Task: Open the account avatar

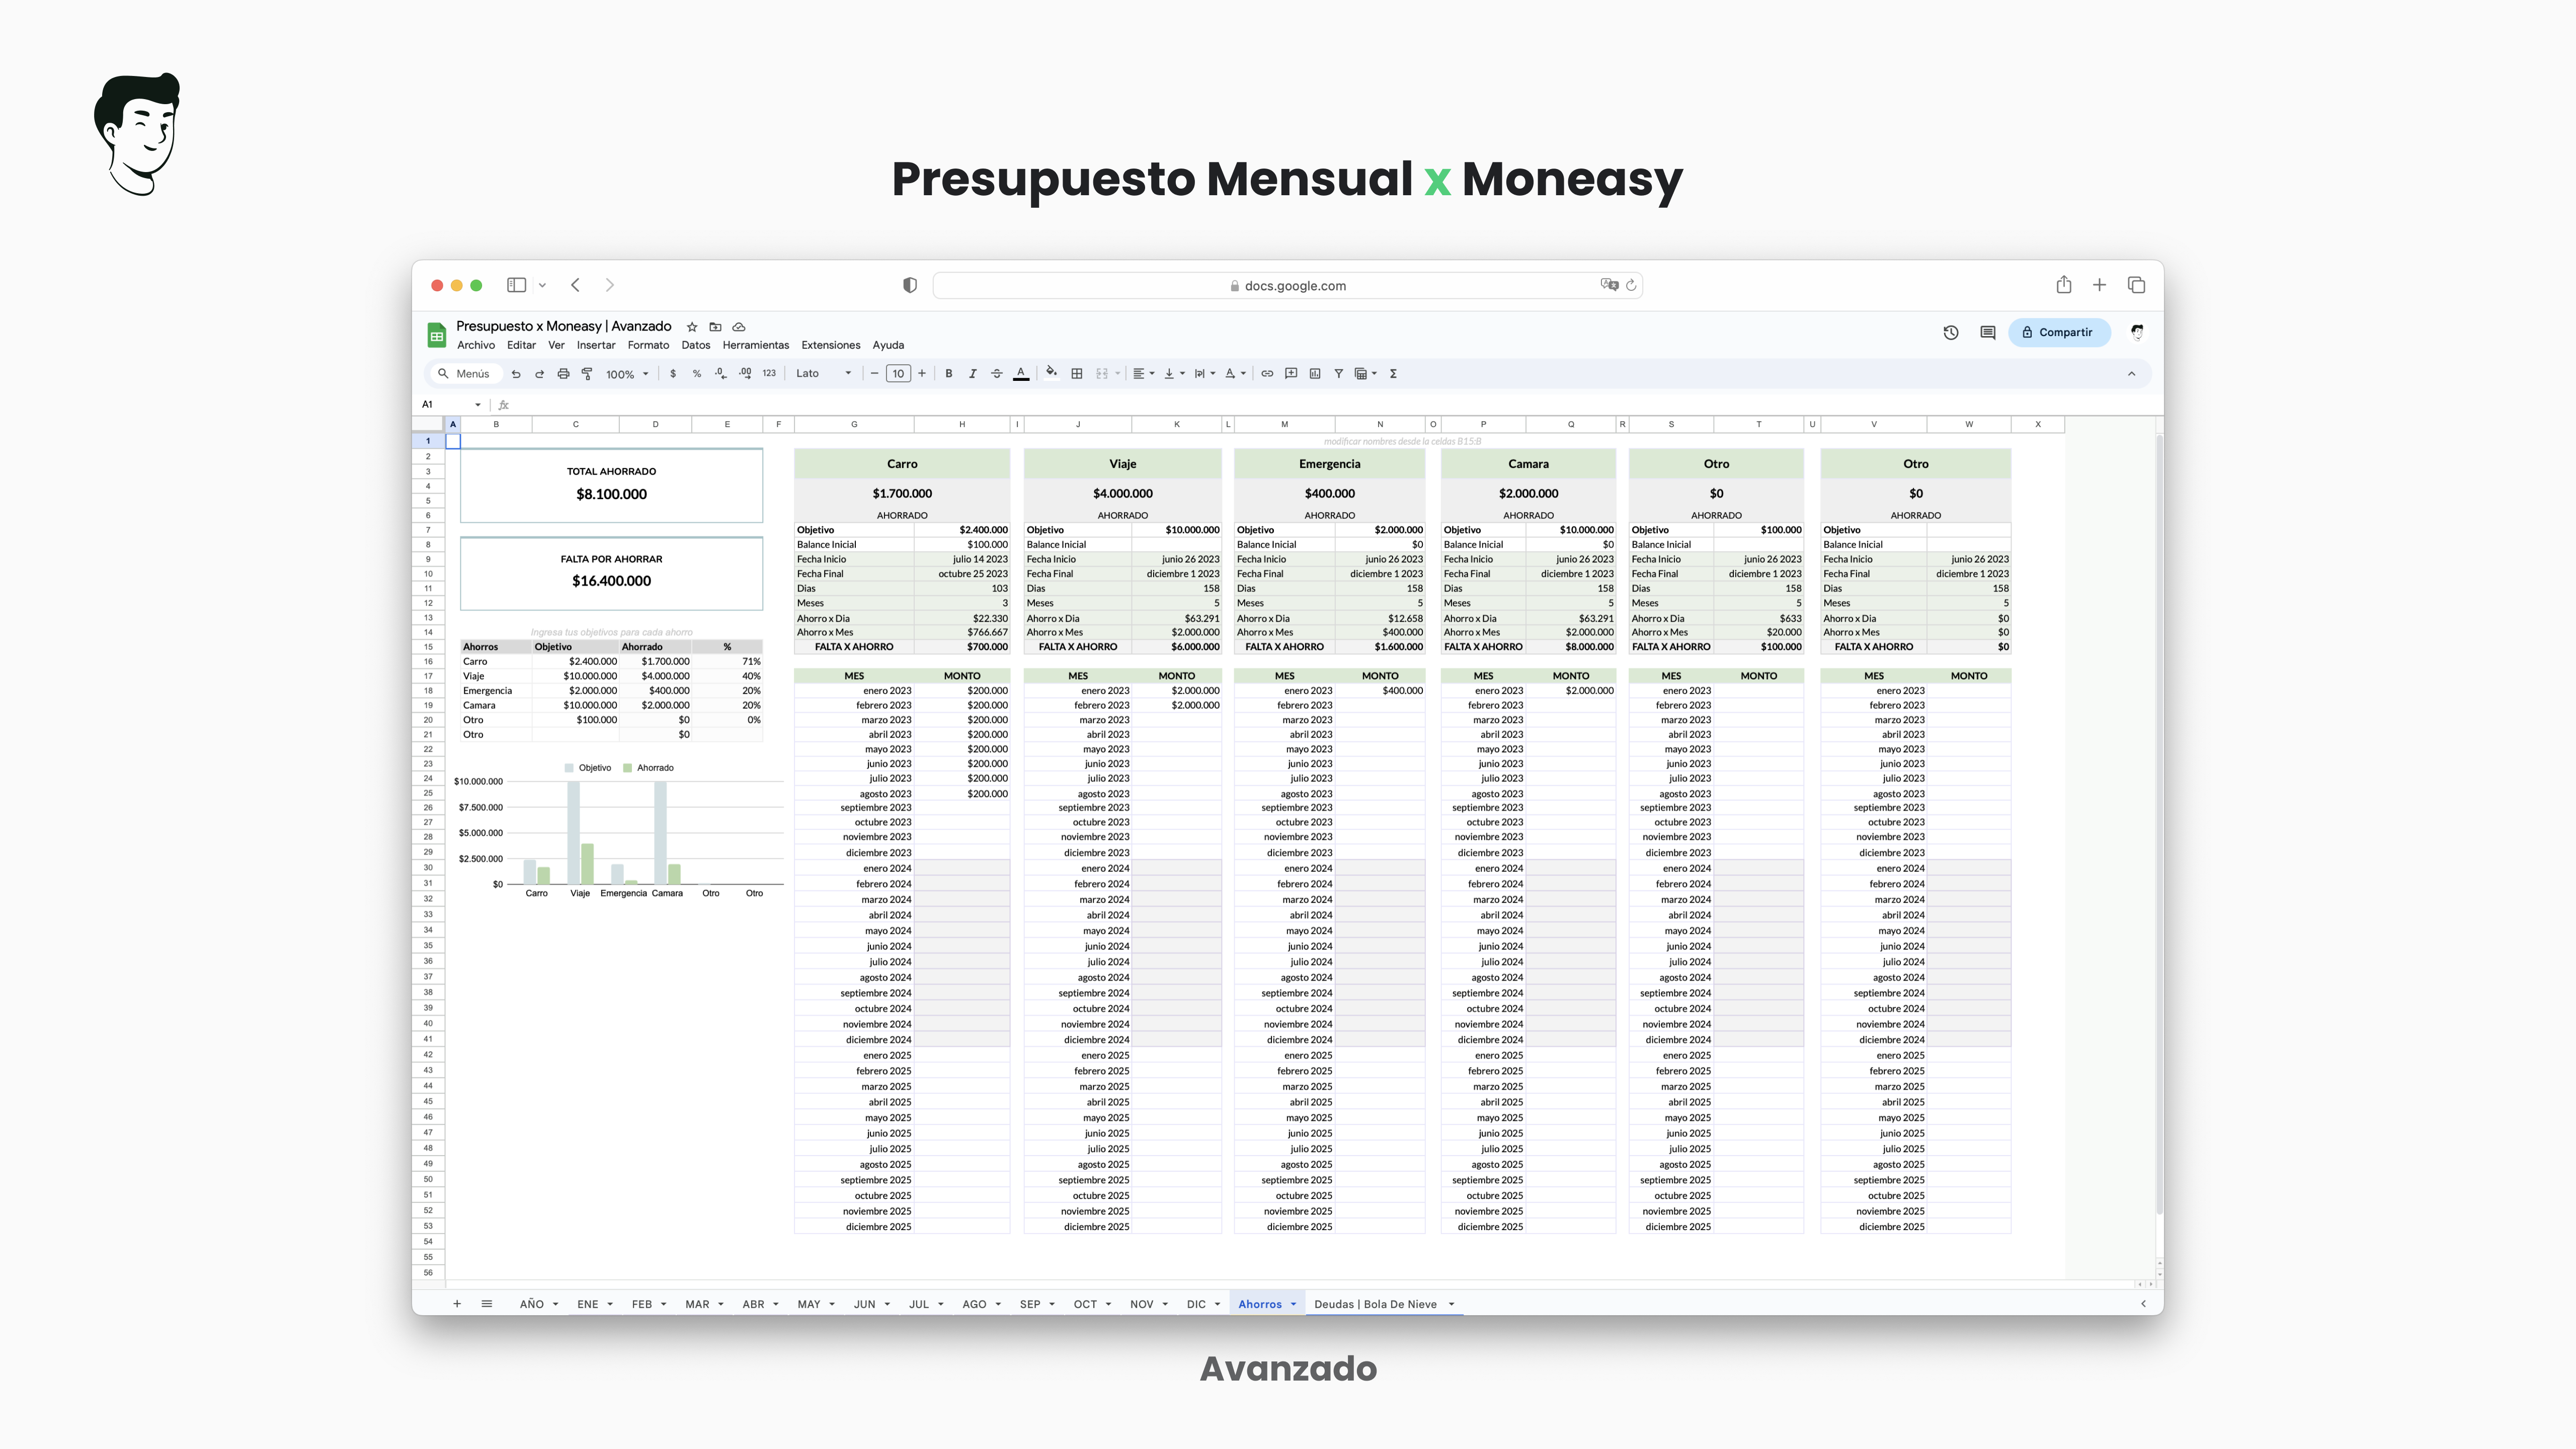Action: tap(2137, 332)
